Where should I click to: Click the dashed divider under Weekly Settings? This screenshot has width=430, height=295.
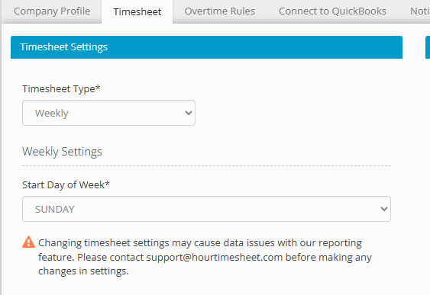(206, 165)
